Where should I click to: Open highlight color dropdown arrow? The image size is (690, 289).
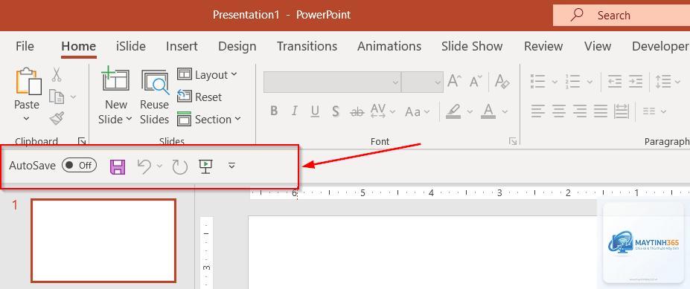470,111
